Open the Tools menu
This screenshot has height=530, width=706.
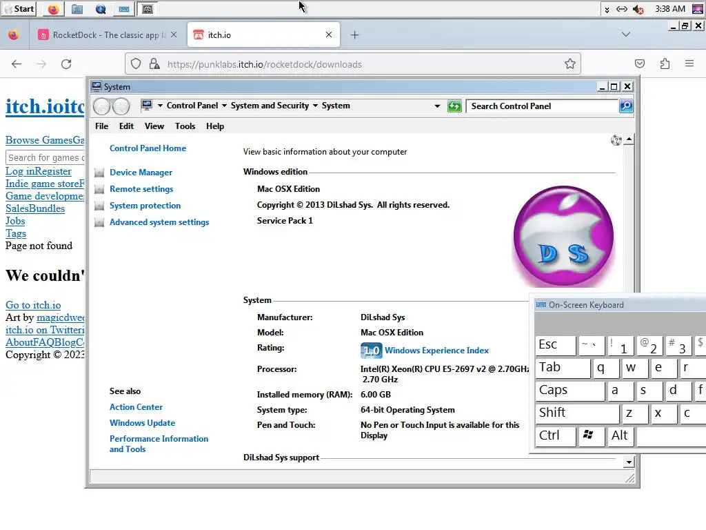(x=185, y=126)
